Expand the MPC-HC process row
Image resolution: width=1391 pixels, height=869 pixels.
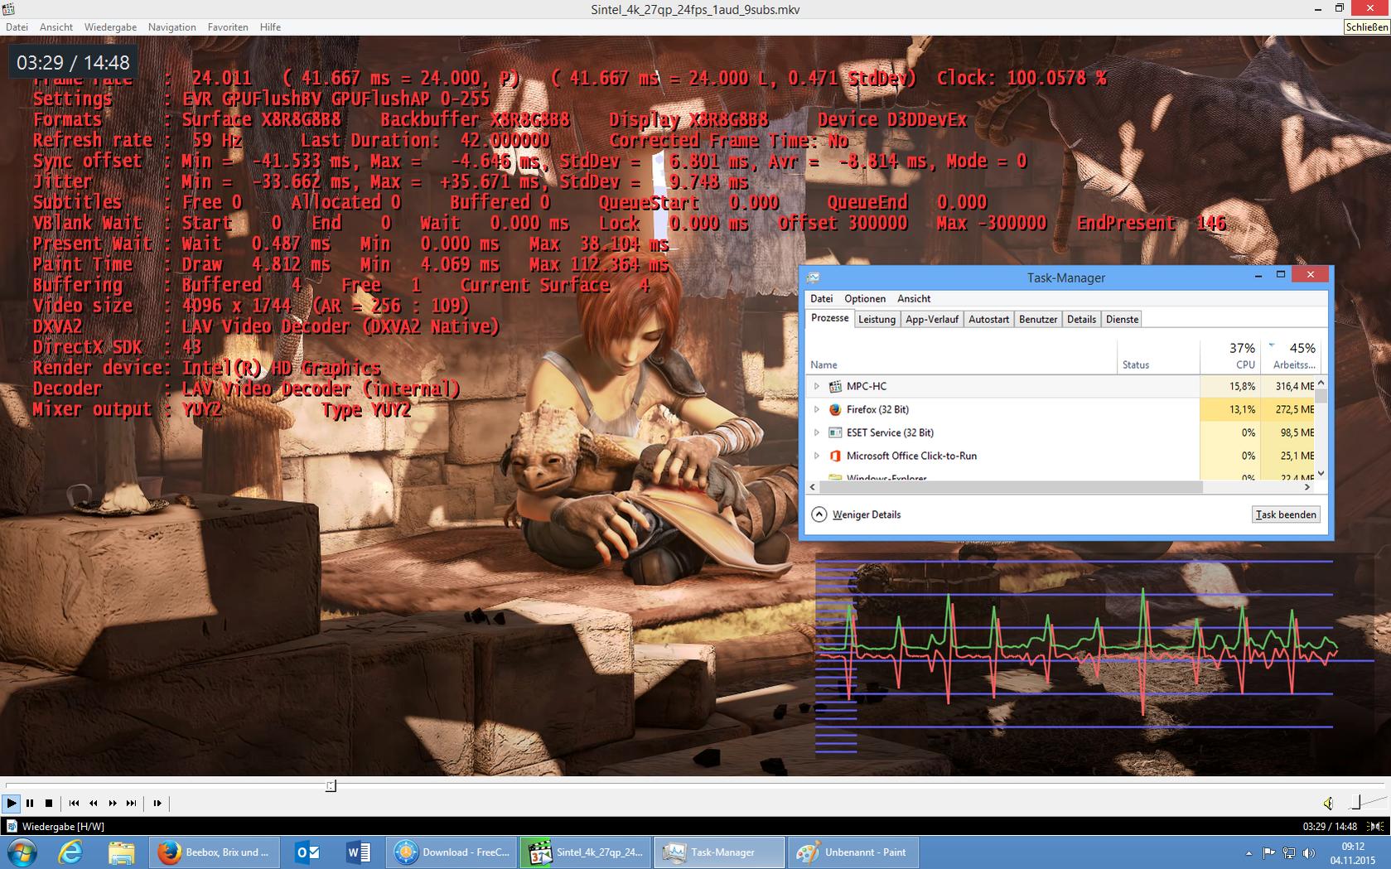coord(817,386)
